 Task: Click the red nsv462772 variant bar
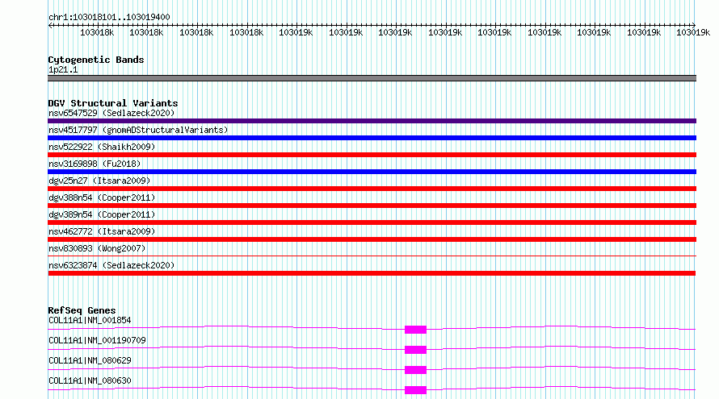click(372, 239)
